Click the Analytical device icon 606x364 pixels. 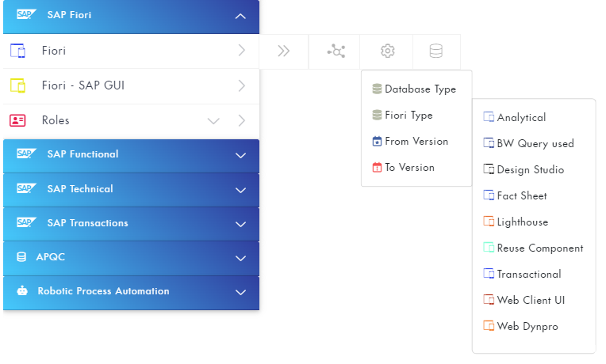pos(489,117)
